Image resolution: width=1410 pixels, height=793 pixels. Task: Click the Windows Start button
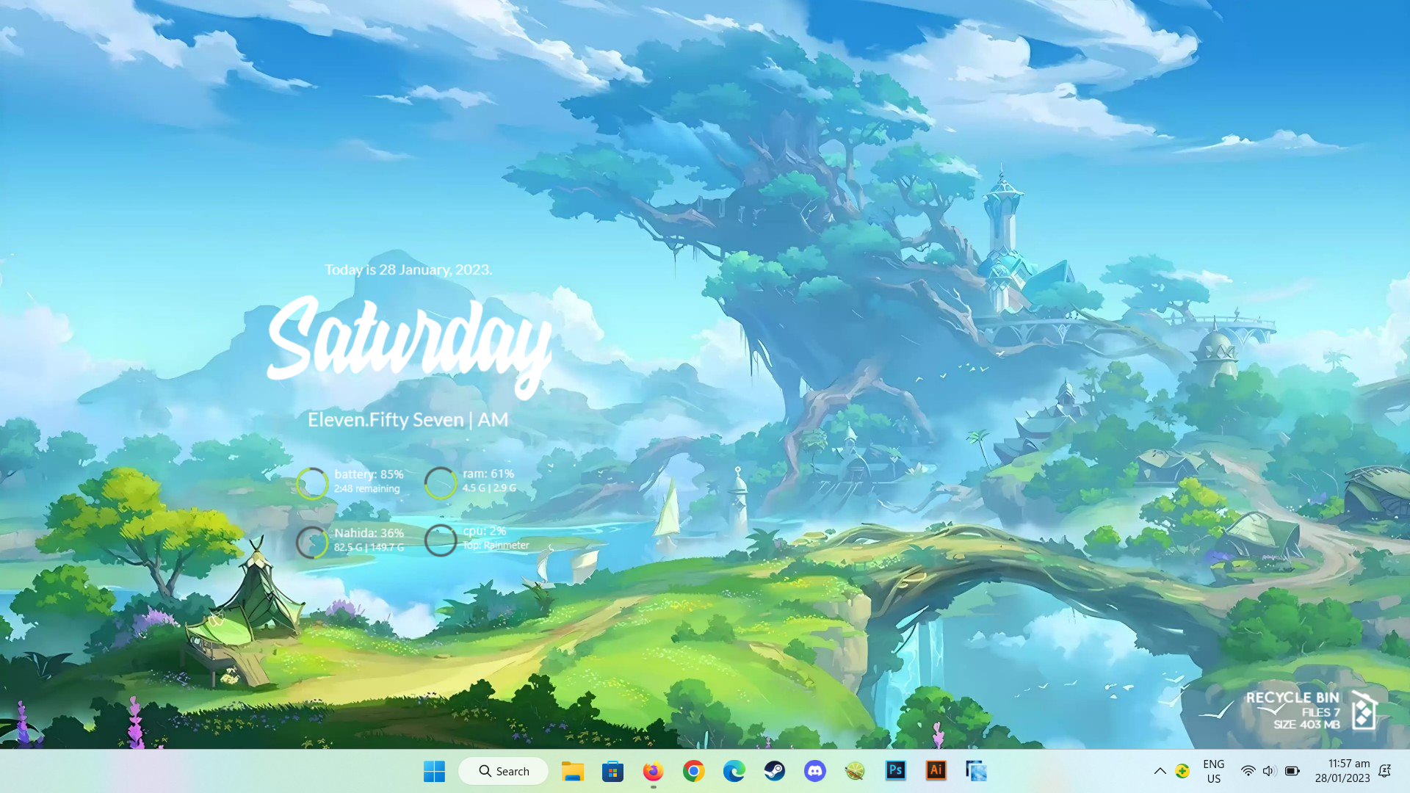(x=434, y=771)
